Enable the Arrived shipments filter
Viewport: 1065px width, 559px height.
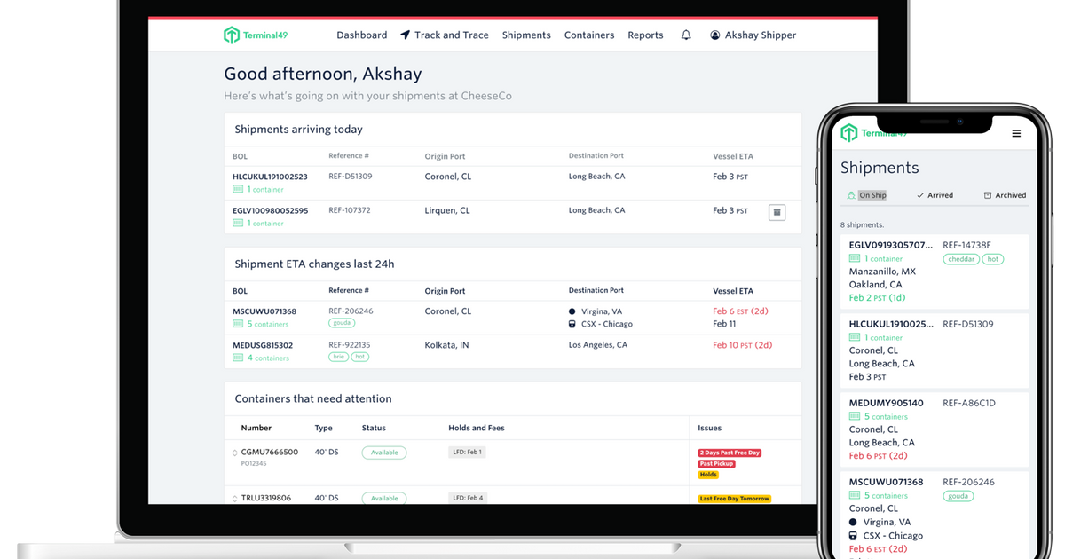940,194
